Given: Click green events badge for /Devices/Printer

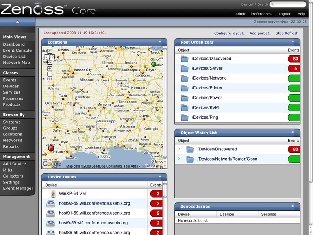Looking at the screenshot, I should pos(294,88).
